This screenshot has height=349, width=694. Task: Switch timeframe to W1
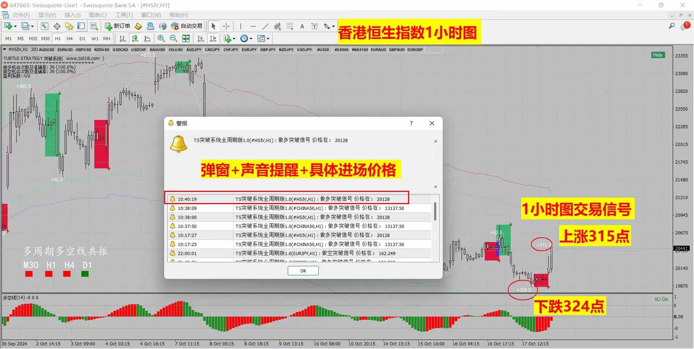click(95, 39)
